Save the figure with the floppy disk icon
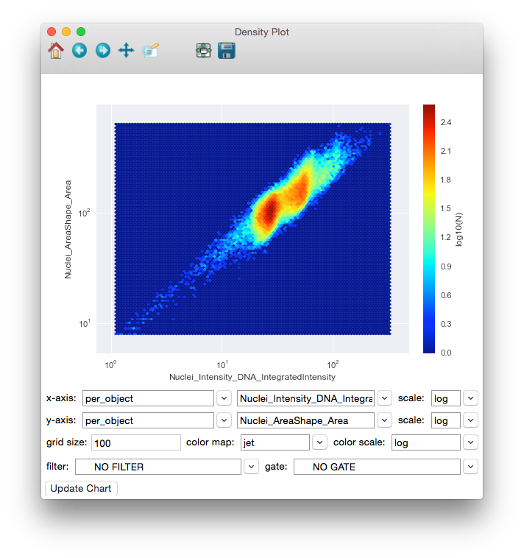This screenshot has height=558, width=524. 227,50
